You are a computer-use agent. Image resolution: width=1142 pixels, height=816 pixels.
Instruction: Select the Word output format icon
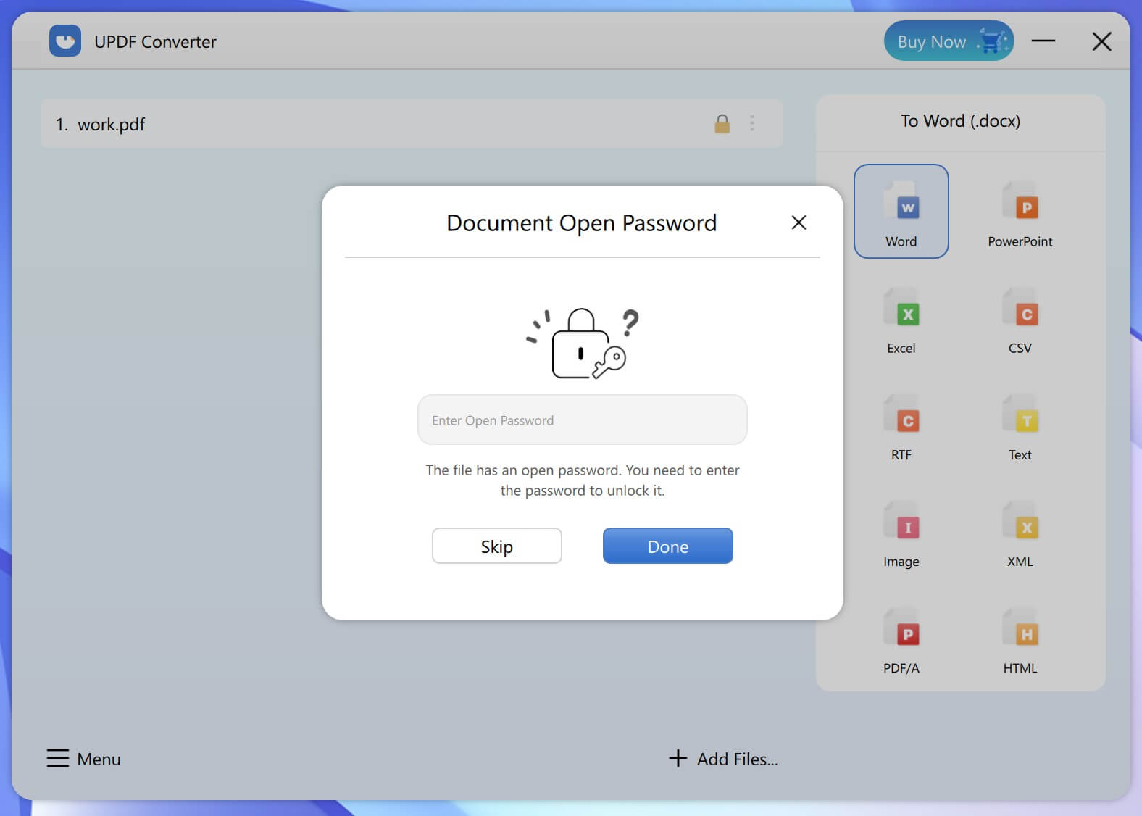coord(901,211)
